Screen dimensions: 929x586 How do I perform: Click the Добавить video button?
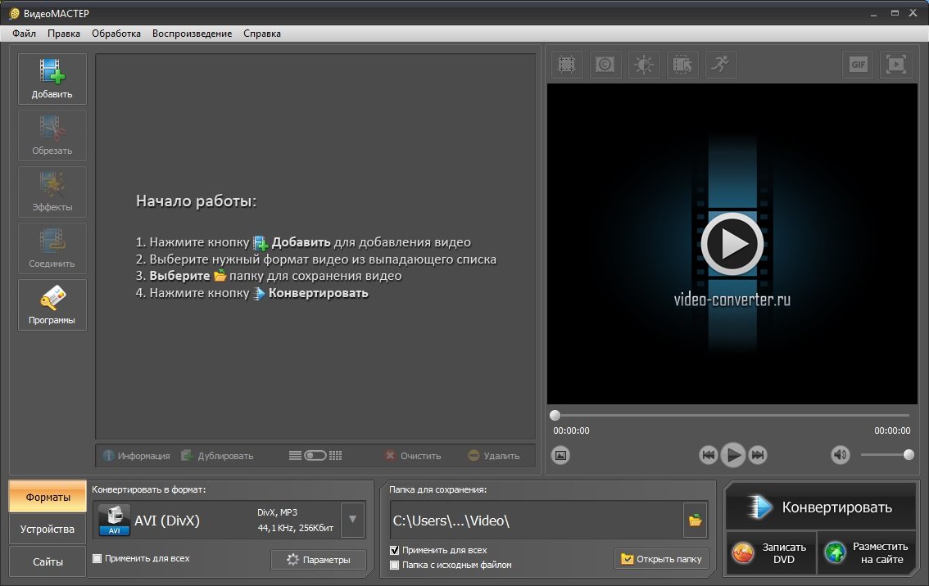pyautogui.click(x=52, y=79)
